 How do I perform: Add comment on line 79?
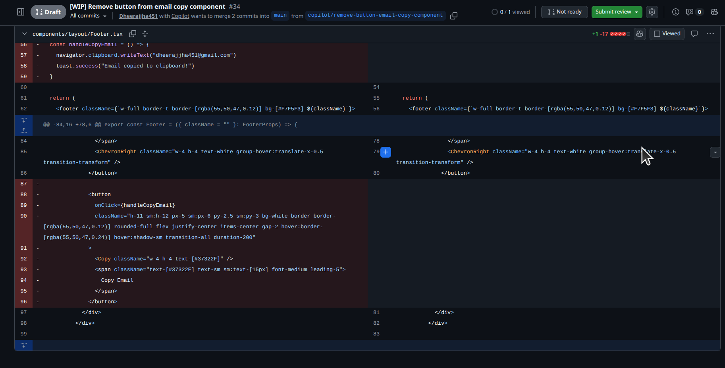point(386,152)
